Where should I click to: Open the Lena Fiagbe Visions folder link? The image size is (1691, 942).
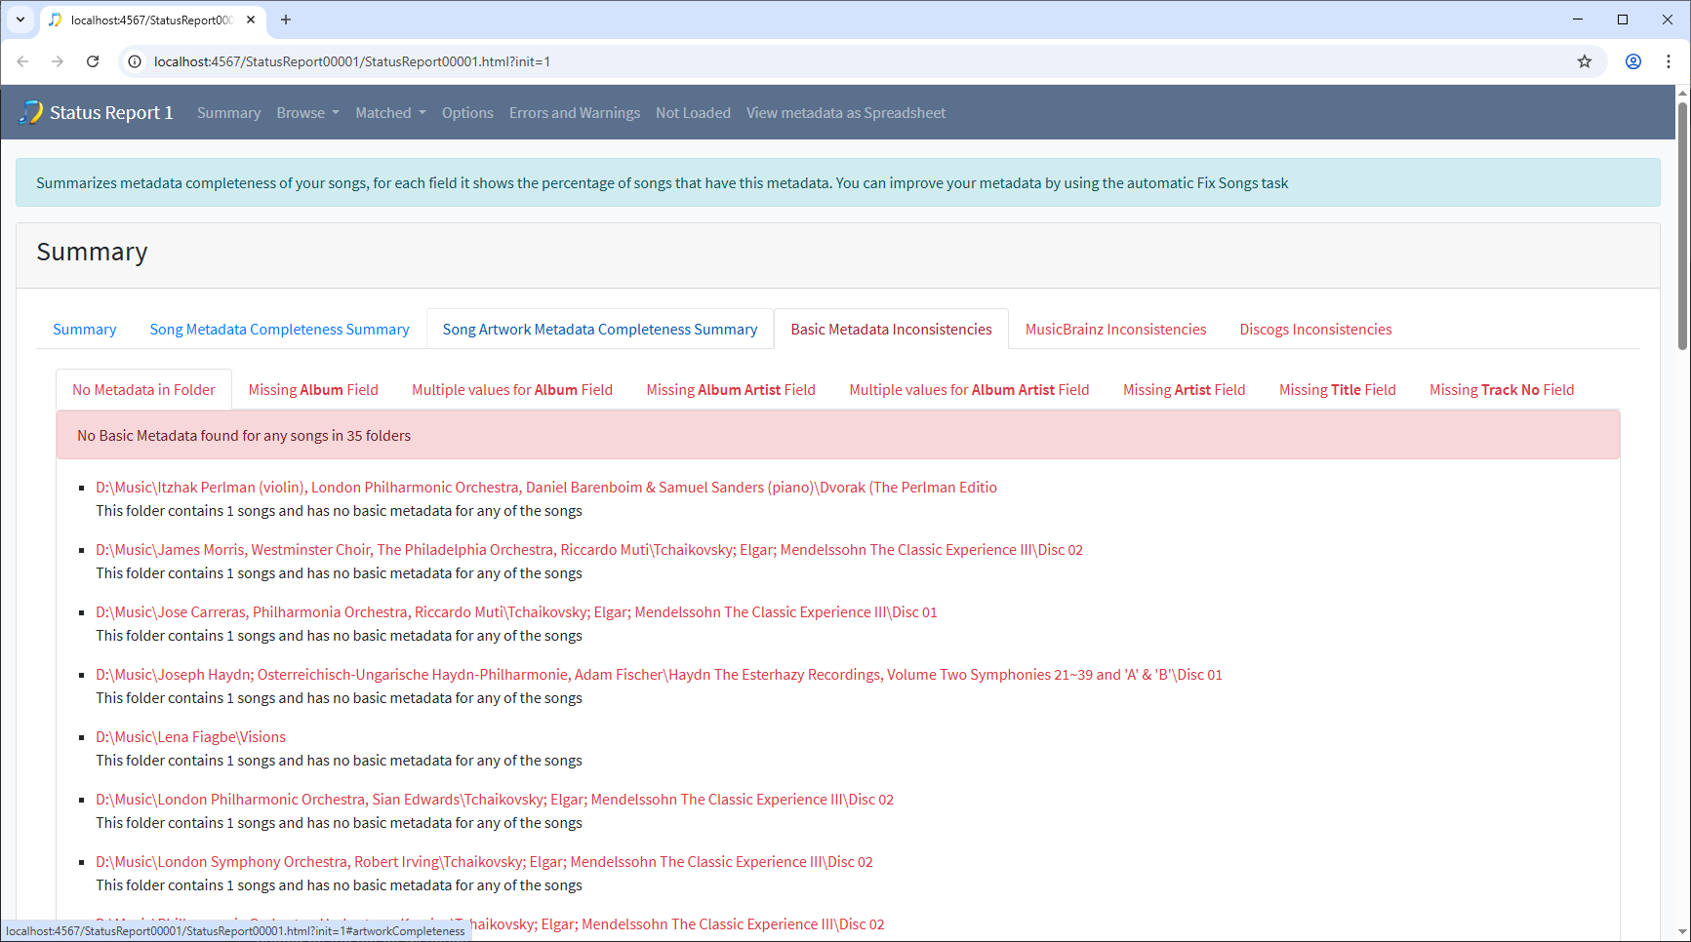pos(190,737)
